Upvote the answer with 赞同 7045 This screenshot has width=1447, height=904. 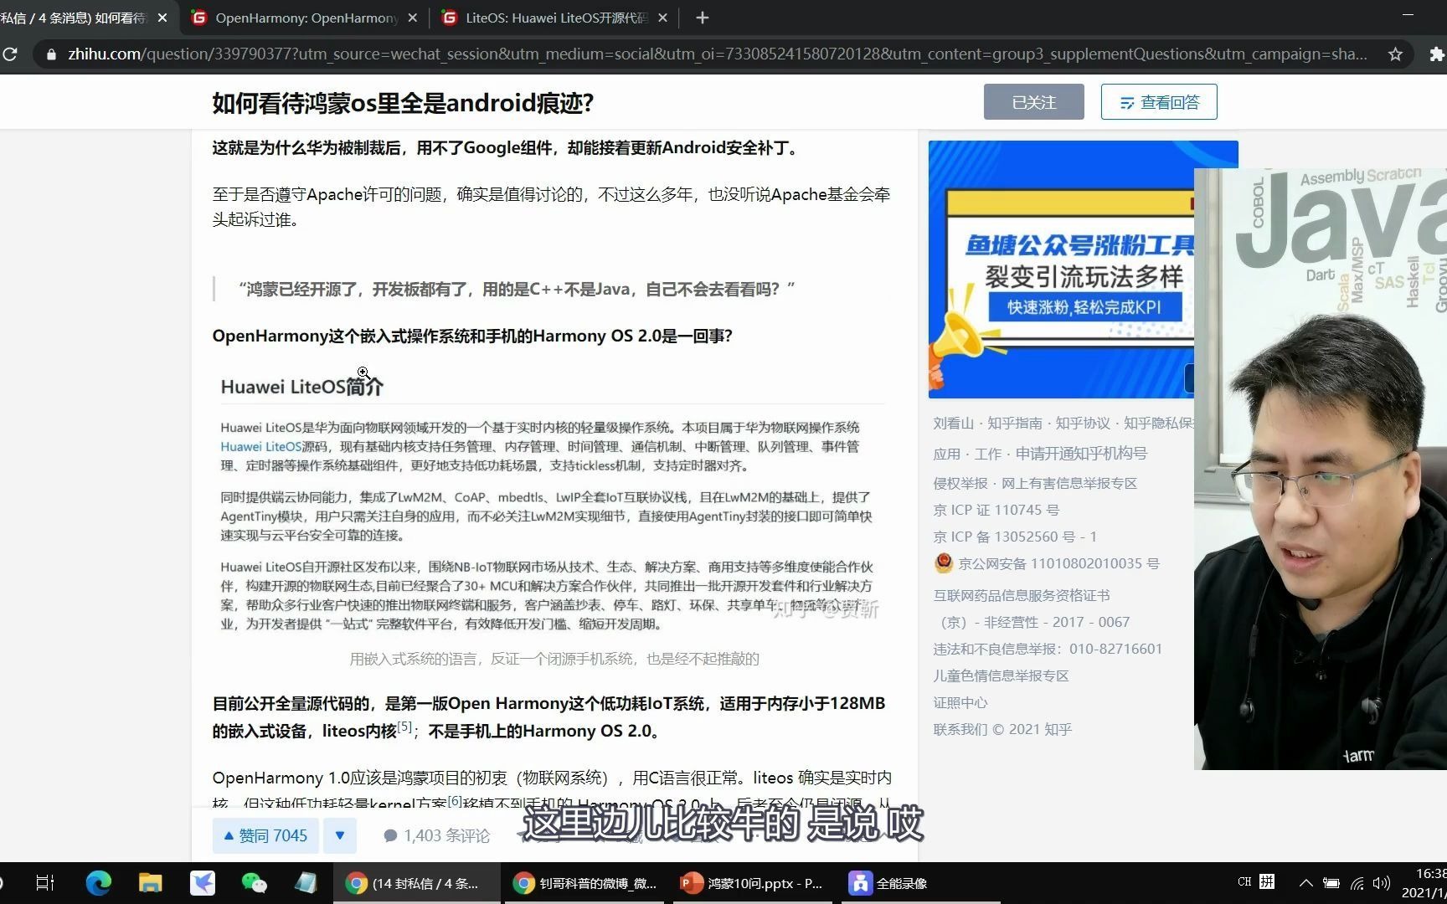point(265,835)
